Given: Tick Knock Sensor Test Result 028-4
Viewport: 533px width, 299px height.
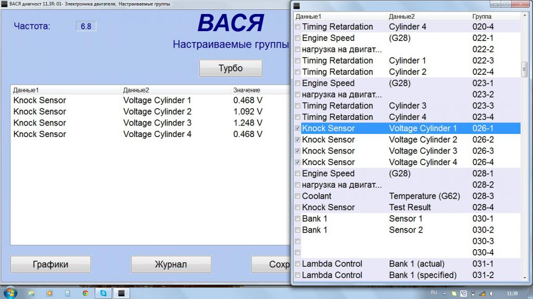Looking at the screenshot, I should click(297, 208).
